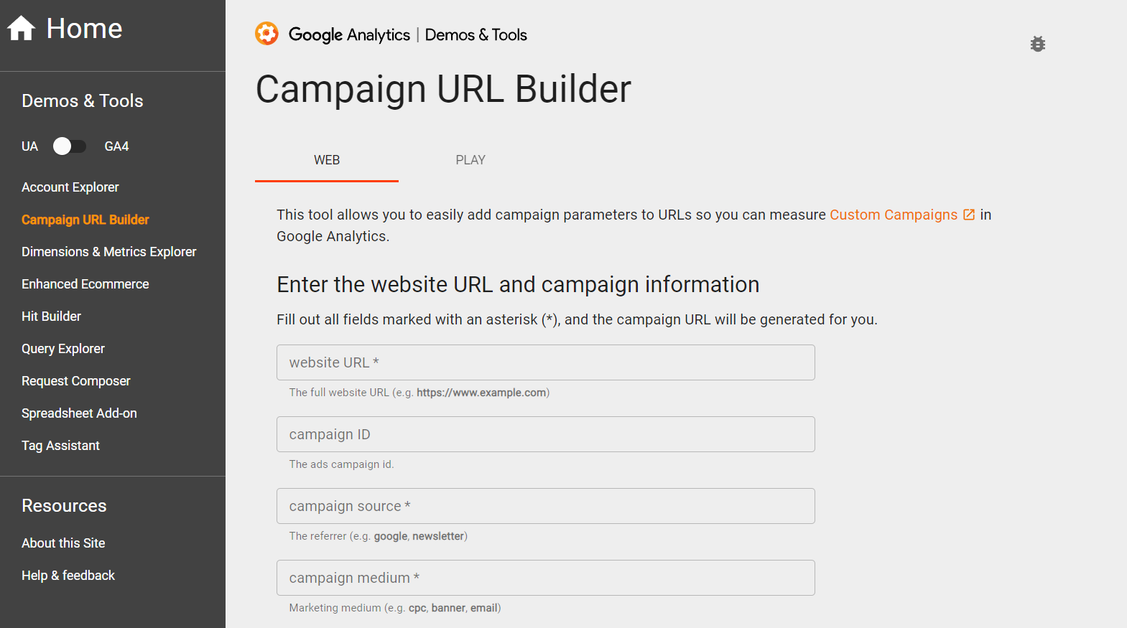Screen dimensions: 1127x628
Task: Open the Hit Builder tool
Action: [51, 316]
